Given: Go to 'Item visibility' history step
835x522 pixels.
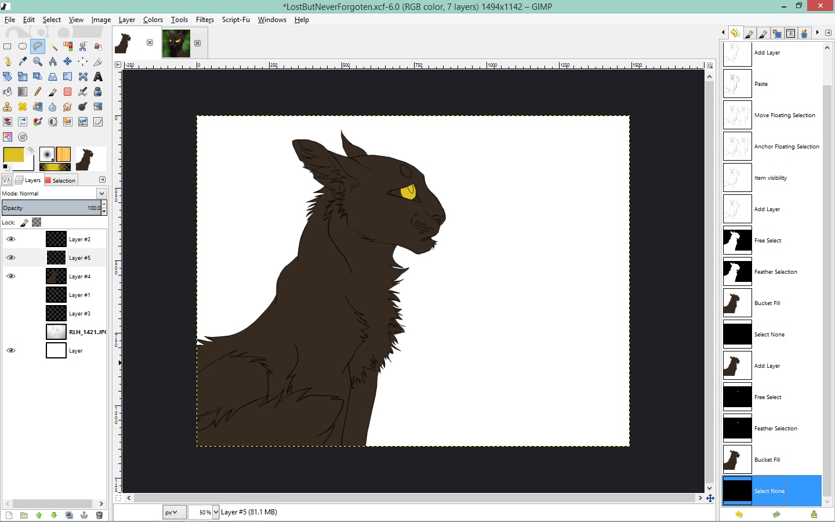Looking at the screenshot, I should pos(772,178).
